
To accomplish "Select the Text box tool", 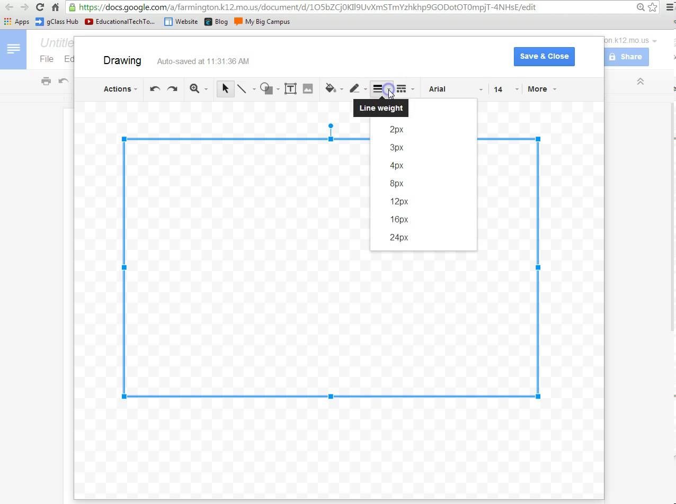I will [290, 89].
